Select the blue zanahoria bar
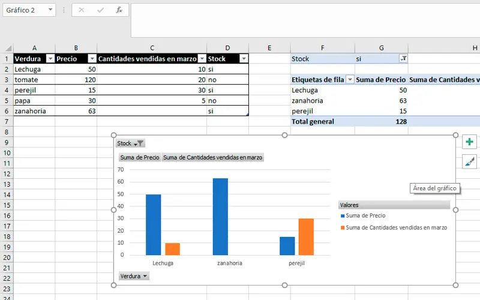This screenshot has width=480, height=300. click(220, 217)
